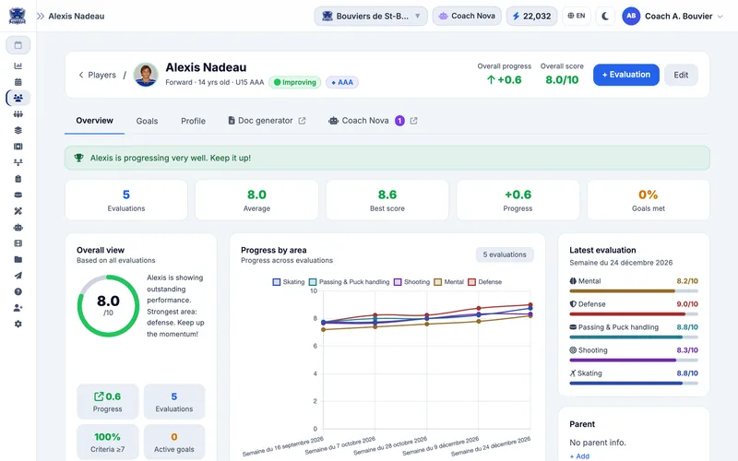Open the lineup people-row sidebar icon

[18, 113]
